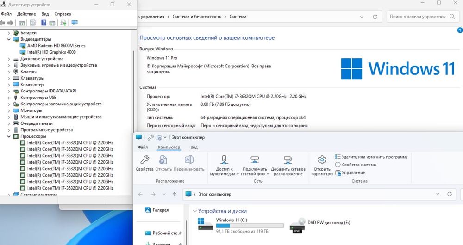
Task: Click Свойства системы in ribbon
Action: (356, 165)
